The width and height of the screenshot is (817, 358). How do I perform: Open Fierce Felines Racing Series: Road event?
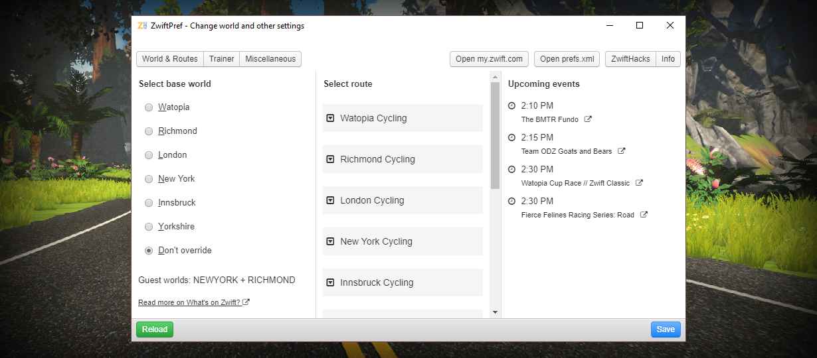578,215
